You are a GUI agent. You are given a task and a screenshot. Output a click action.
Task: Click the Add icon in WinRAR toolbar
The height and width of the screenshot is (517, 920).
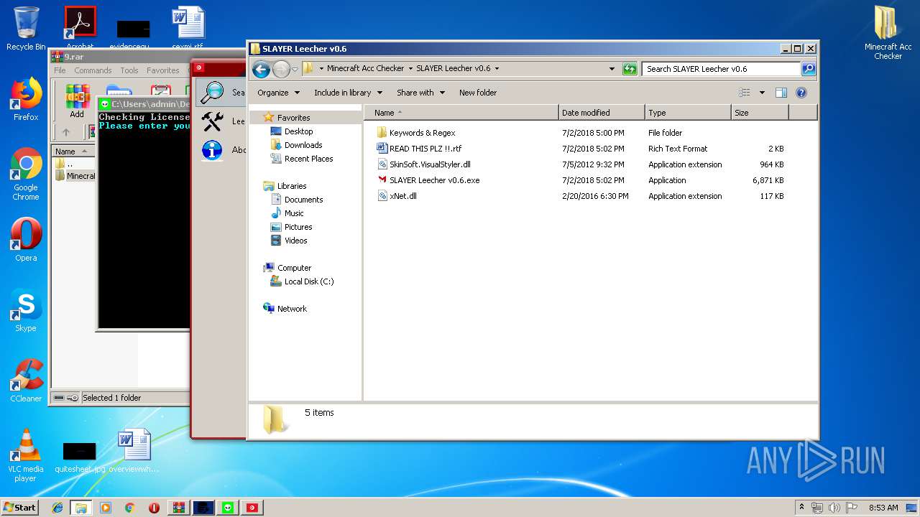click(x=77, y=102)
